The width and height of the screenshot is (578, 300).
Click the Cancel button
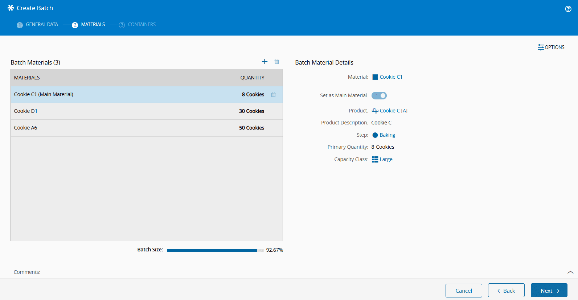pyautogui.click(x=463, y=291)
